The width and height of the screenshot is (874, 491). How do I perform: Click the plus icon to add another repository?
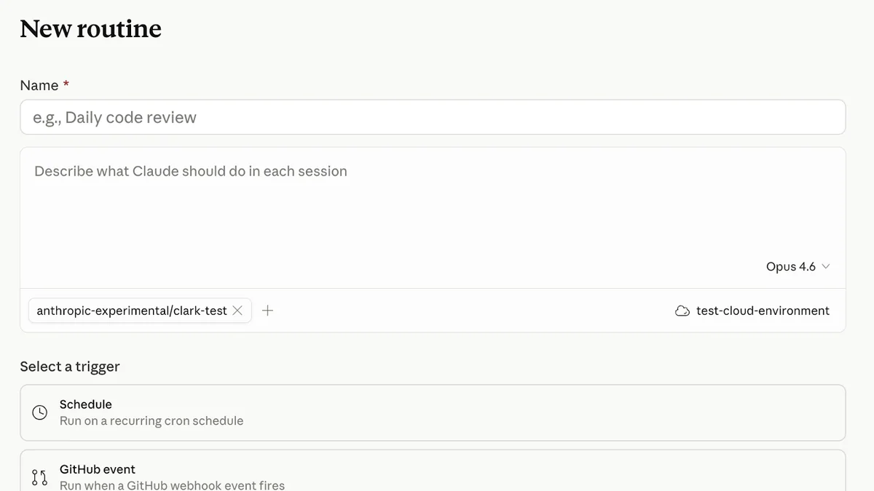(x=267, y=310)
